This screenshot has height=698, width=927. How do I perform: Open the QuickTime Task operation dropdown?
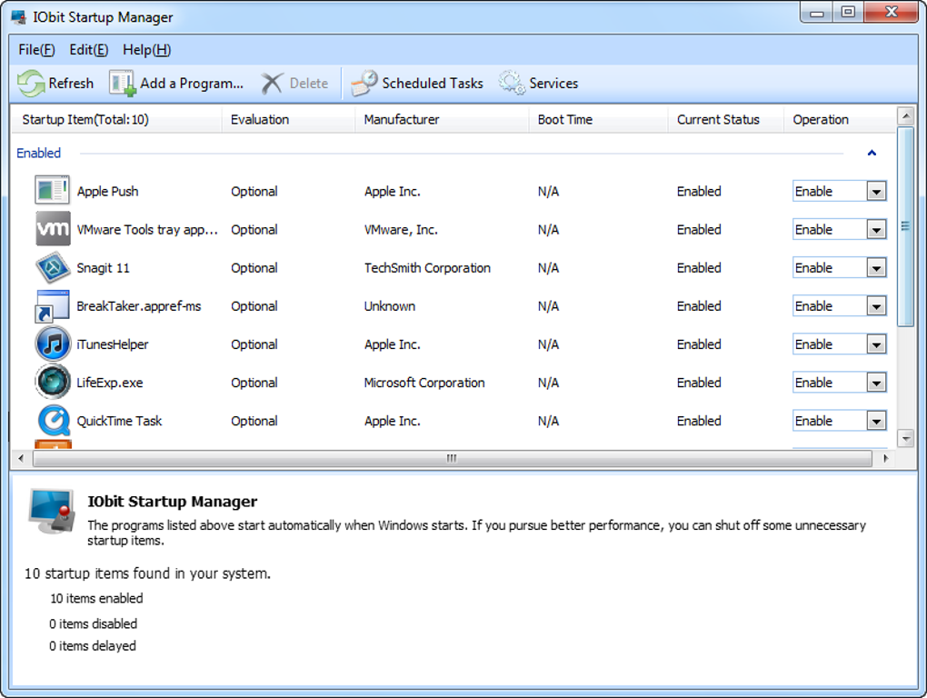[876, 422]
